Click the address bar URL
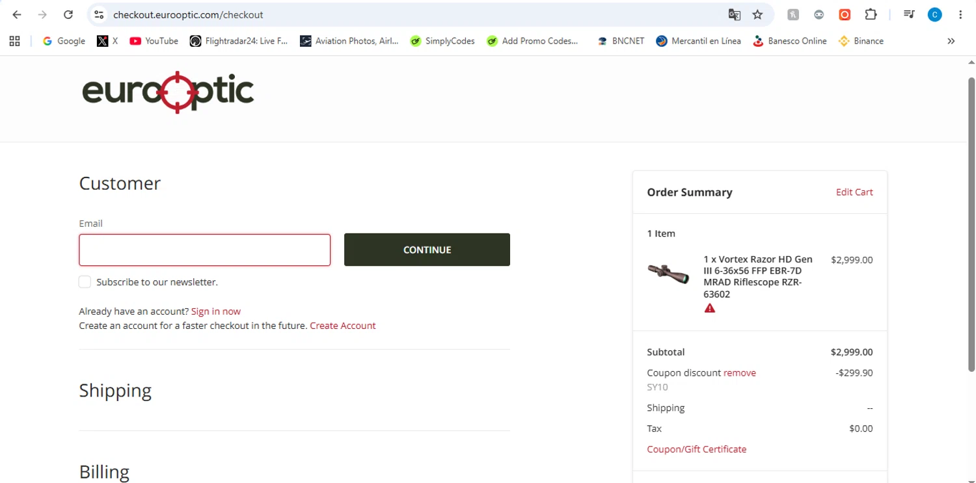The image size is (976, 483). click(188, 14)
